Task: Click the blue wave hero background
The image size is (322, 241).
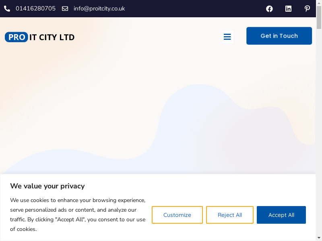Action: pyautogui.click(x=201, y=129)
